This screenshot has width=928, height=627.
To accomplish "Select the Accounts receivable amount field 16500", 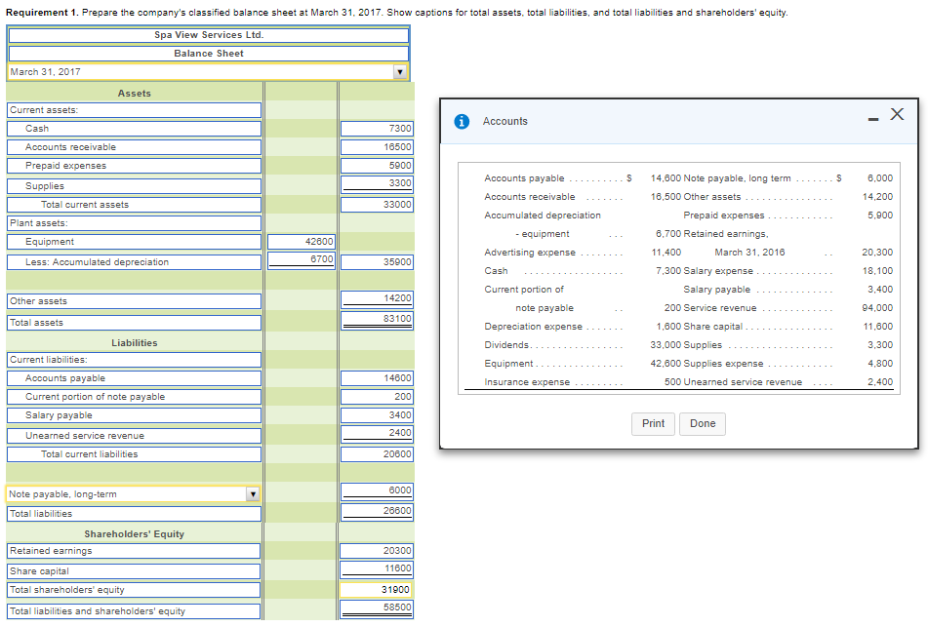I will click(377, 146).
